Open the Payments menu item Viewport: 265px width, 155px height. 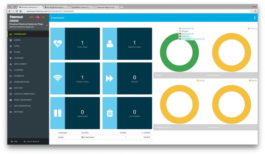(28, 76)
